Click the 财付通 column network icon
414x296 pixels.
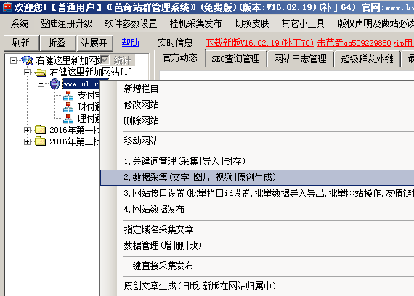[x=68, y=107]
